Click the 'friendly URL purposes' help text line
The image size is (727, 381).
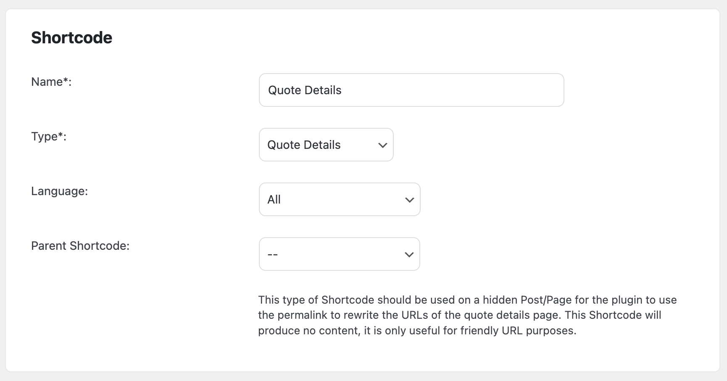[518, 331]
